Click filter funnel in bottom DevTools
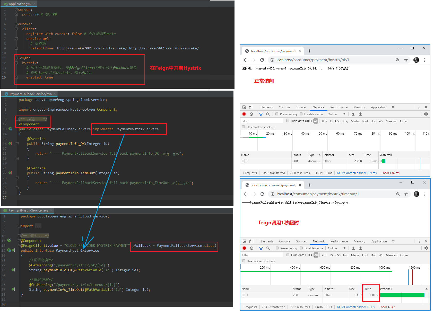434x316 pixels. pyautogui.click(x=261, y=248)
